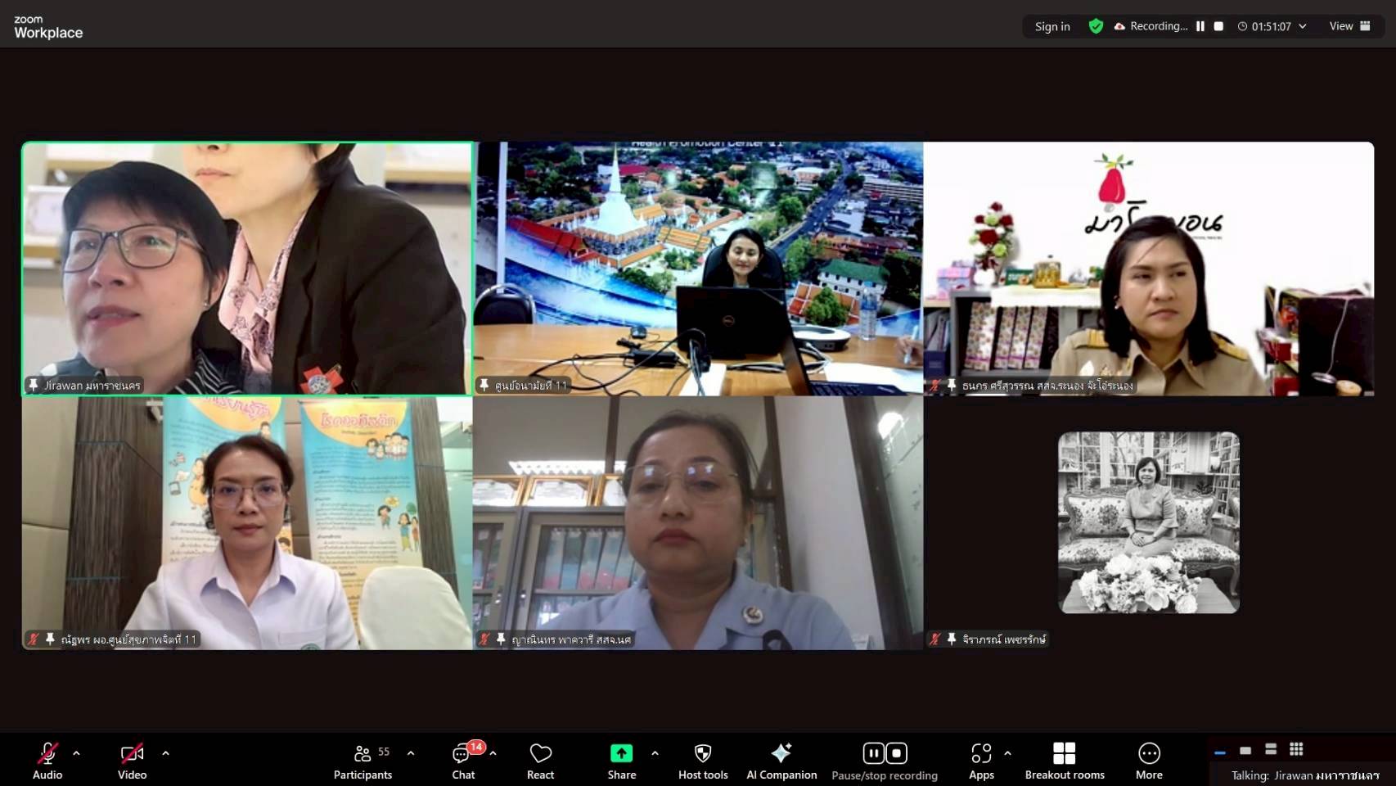Pause the recording in top bar
The width and height of the screenshot is (1396, 786).
click(1200, 26)
